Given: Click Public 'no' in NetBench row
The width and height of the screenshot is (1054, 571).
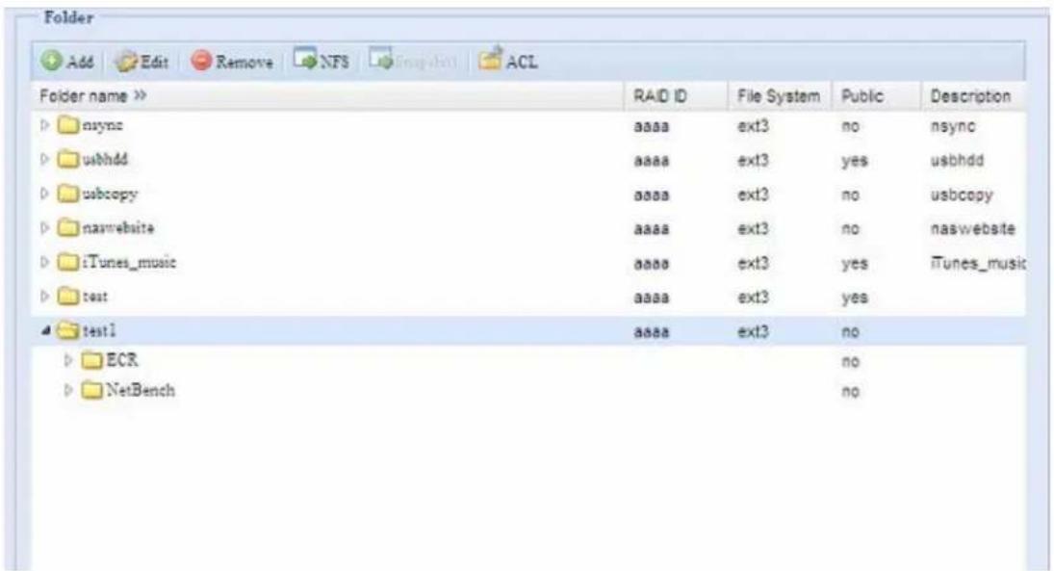Looking at the screenshot, I should (850, 392).
